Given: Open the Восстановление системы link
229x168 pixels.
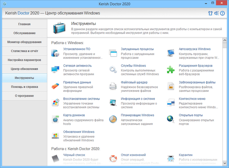Looking at the screenshot, I should [x=81, y=99].
